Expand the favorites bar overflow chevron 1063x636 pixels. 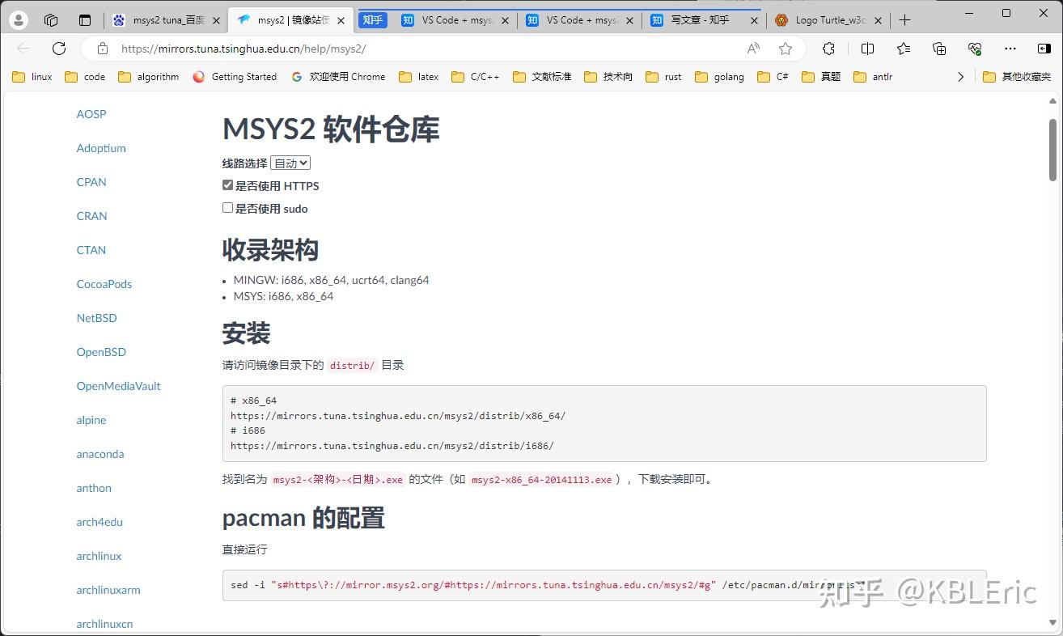click(960, 76)
